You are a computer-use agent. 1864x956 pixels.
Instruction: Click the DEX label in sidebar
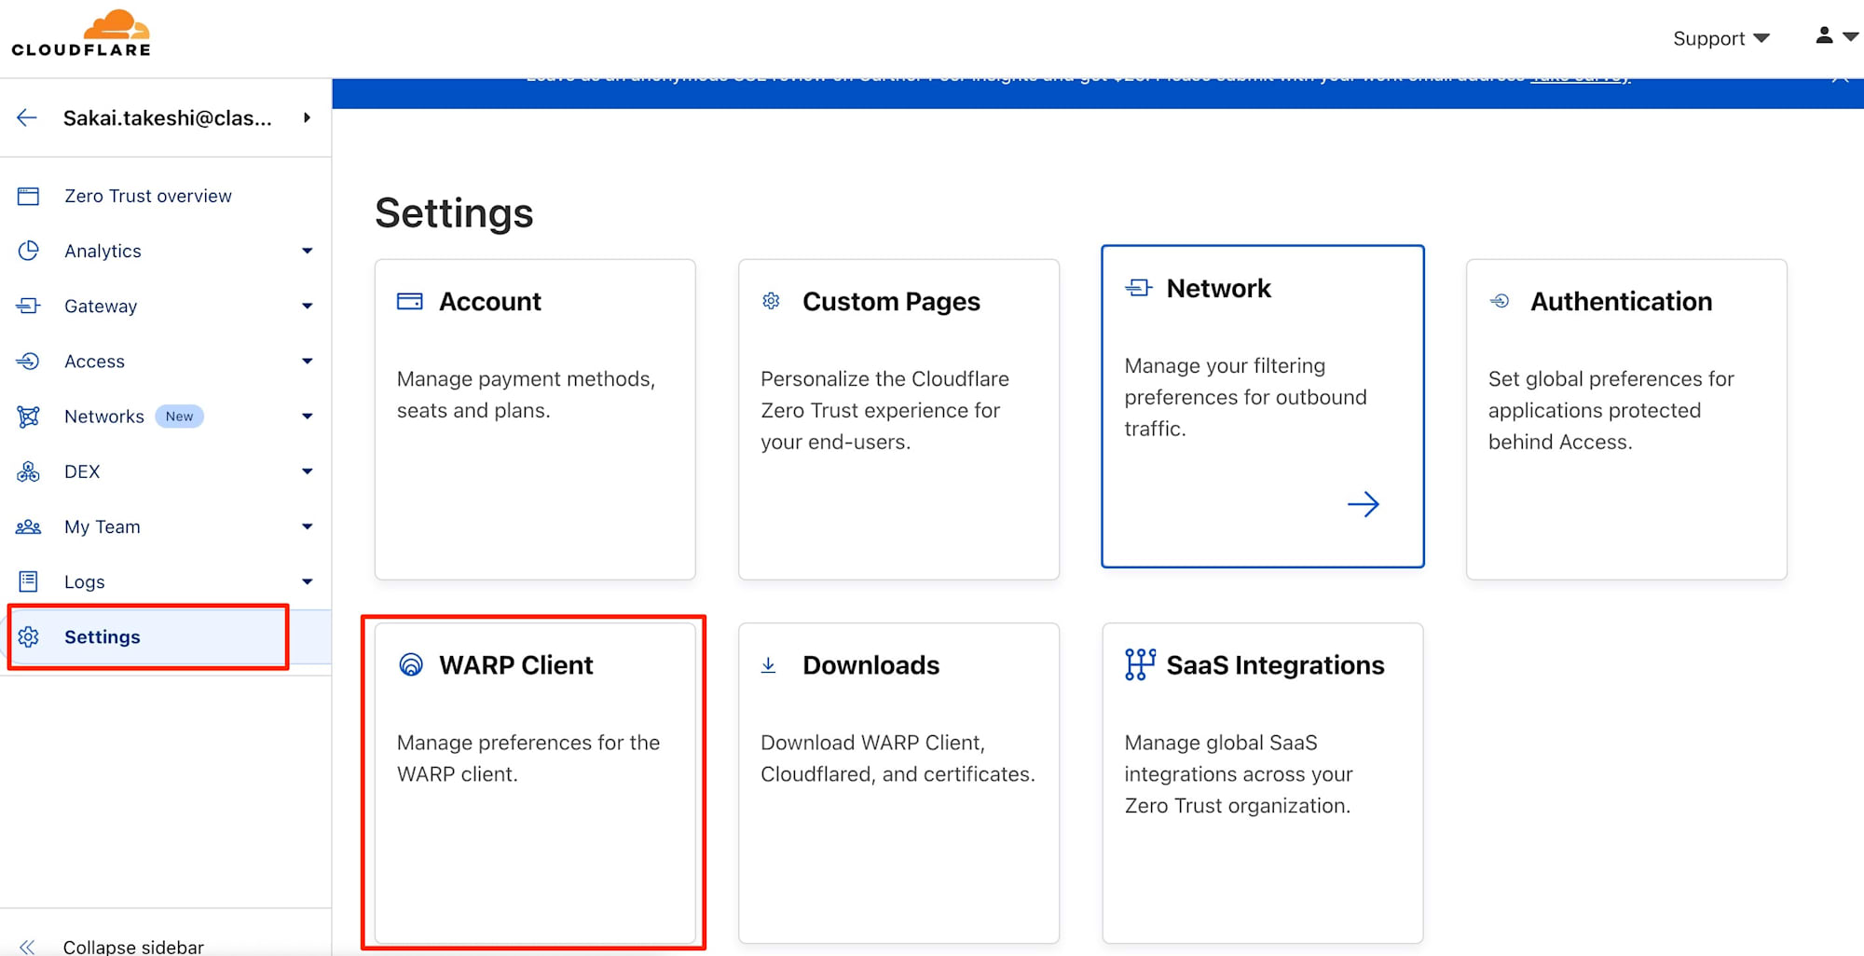pyautogui.click(x=82, y=471)
